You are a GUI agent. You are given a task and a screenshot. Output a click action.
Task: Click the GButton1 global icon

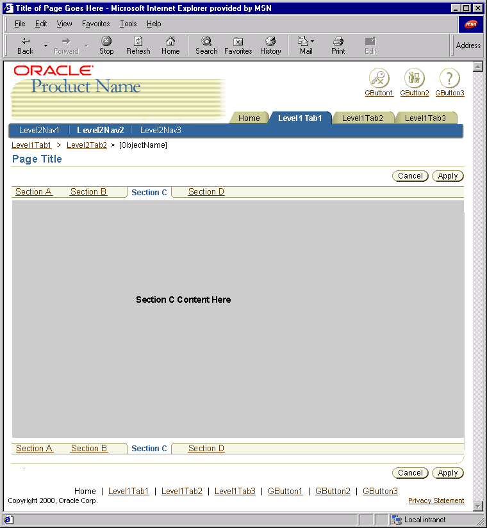[379, 79]
